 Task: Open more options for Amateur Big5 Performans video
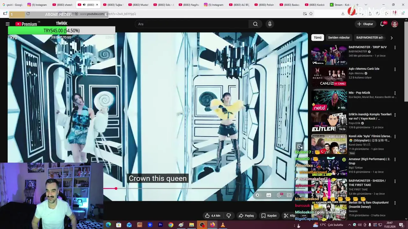pos(395,159)
